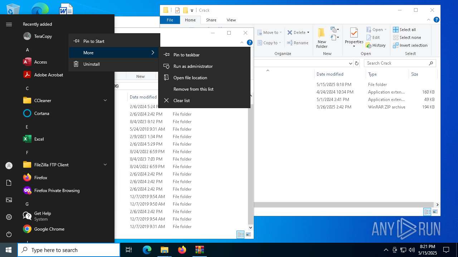
Task: Choose Uninstall from context menu
Action: (114, 64)
